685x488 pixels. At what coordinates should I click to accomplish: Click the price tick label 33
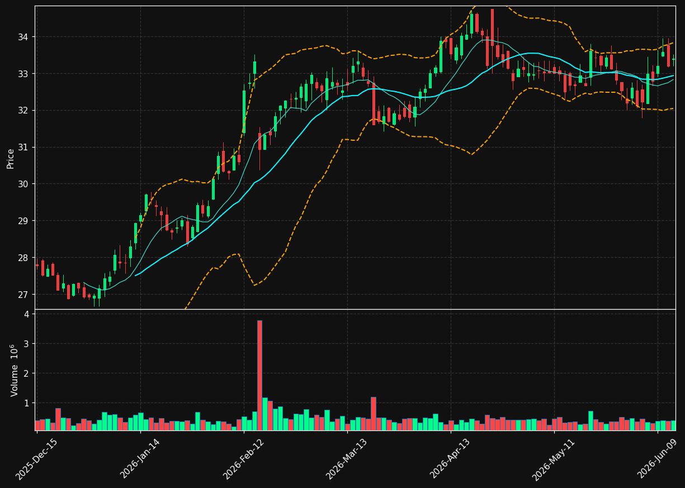coord(25,74)
